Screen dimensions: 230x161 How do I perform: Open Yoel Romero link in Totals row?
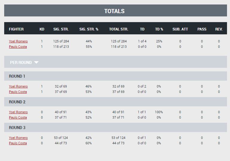[18, 41]
